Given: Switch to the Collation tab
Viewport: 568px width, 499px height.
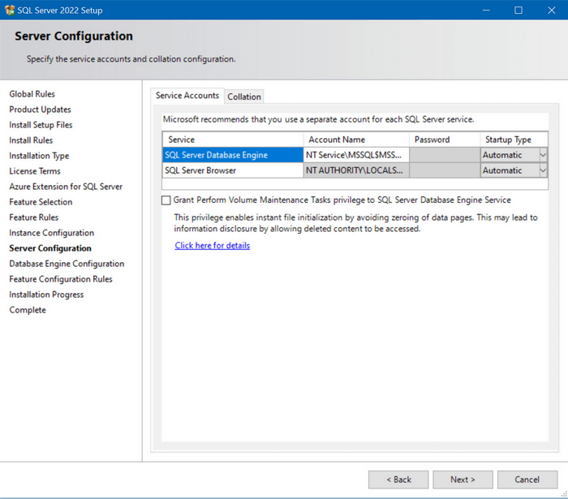Looking at the screenshot, I should (x=244, y=97).
